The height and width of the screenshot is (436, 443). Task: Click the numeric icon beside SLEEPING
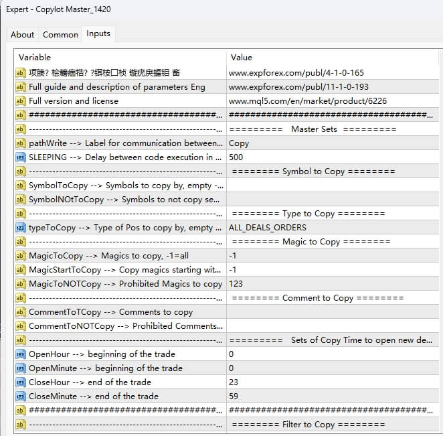20,157
